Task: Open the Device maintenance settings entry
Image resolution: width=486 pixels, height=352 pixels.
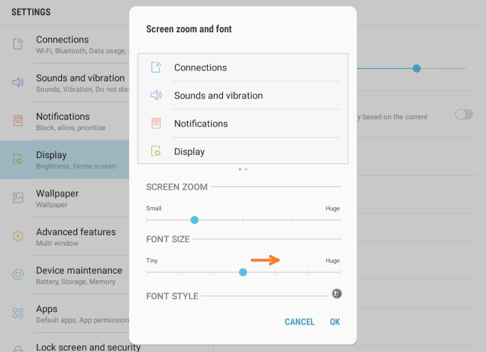Action: pos(79,275)
